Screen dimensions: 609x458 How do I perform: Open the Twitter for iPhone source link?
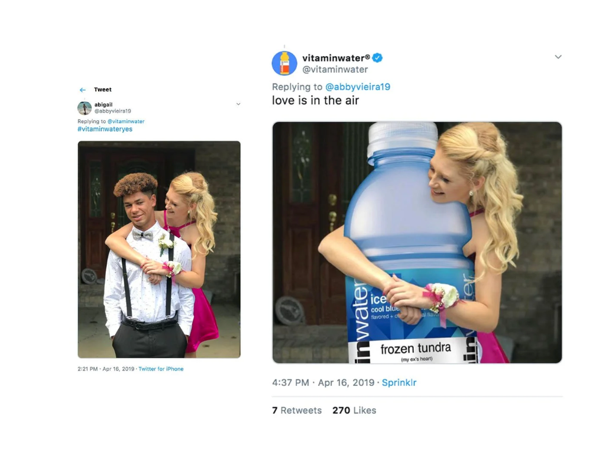click(161, 369)
